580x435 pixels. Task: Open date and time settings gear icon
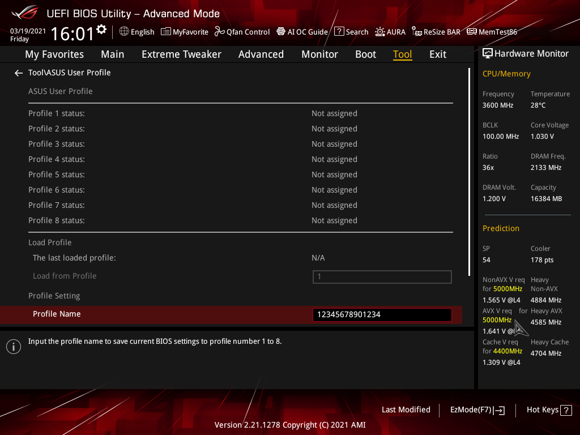click(101, 29)
